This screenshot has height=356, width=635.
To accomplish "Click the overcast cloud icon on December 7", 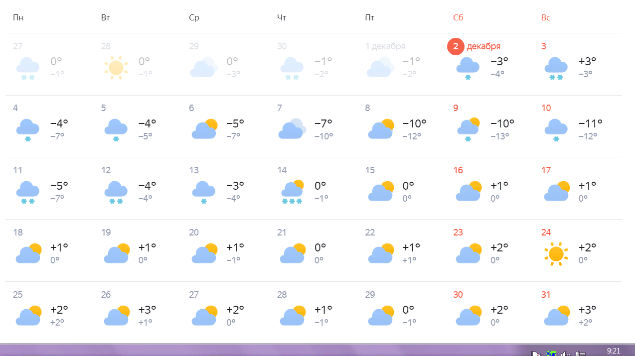I will (292, 129).
